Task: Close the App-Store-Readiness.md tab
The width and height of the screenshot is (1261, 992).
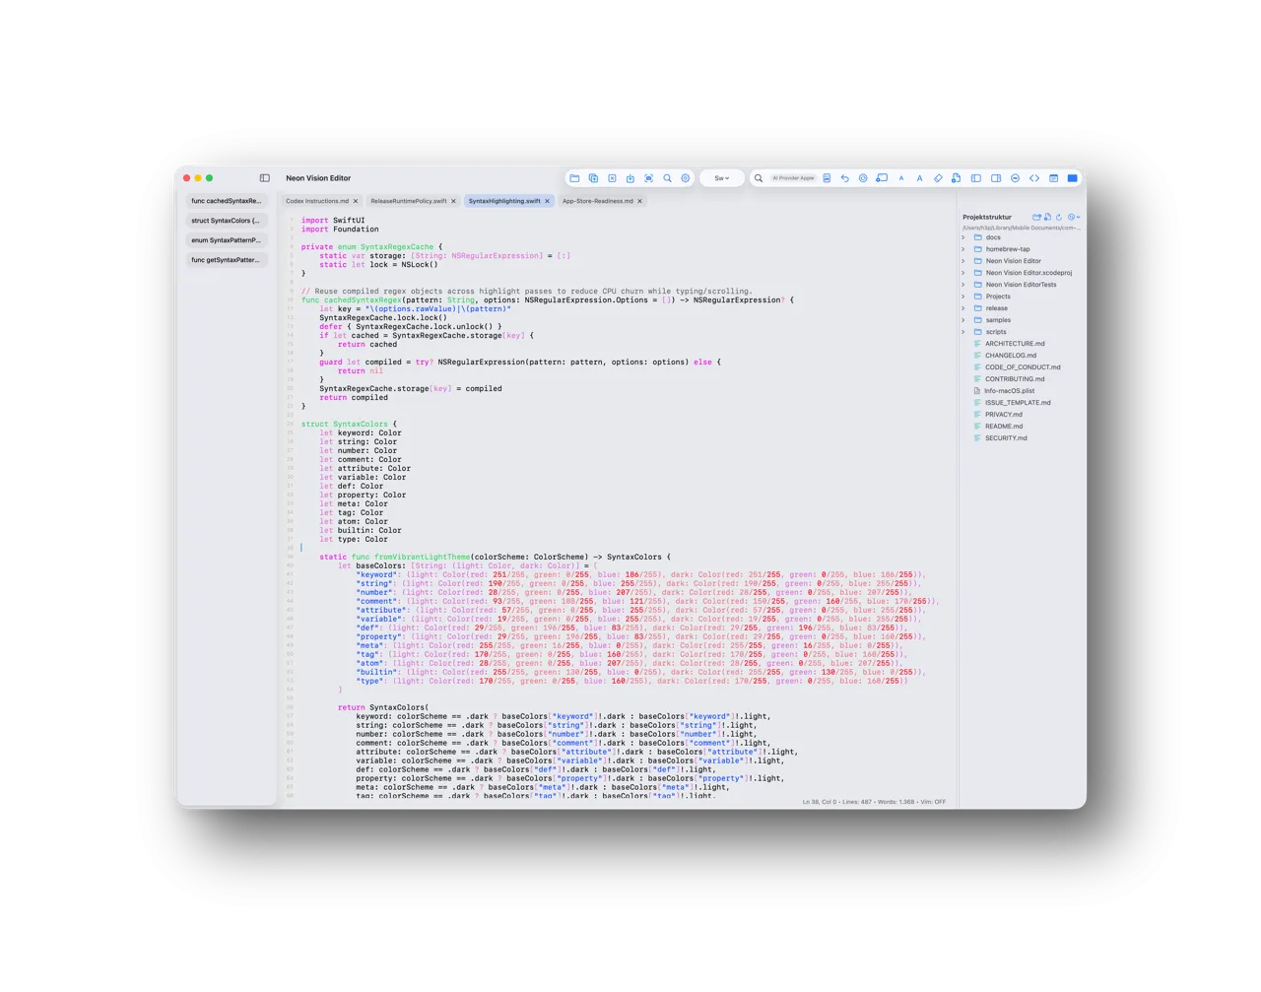Action: [640, 201]
